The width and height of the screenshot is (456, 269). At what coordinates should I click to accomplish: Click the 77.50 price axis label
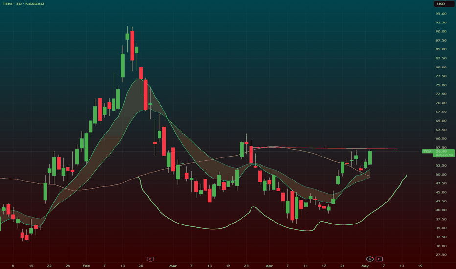(x=441, y=76)
